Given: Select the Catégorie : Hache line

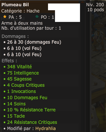Looking at the screenshot, I should point(20,11).
